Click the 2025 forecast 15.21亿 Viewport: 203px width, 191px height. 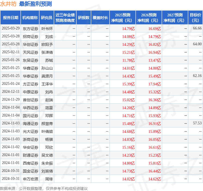[x=128, y=52]
